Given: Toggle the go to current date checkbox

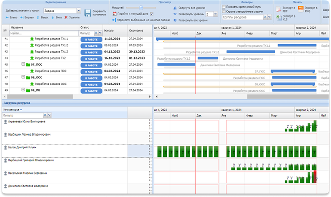Looking at the screenshot, I should click(x=152, y=14).
